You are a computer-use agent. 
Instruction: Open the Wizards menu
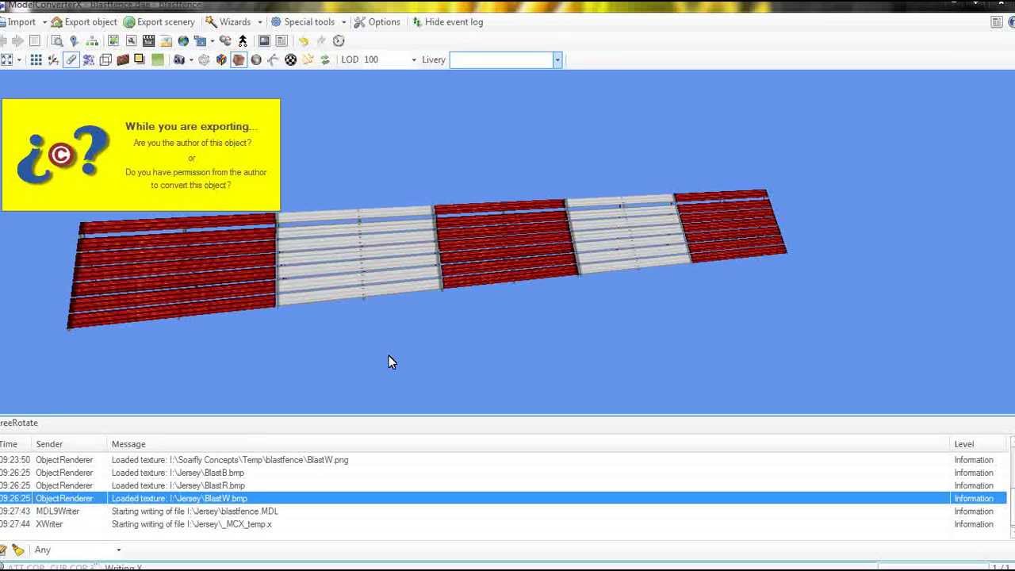tap(229, 22)
